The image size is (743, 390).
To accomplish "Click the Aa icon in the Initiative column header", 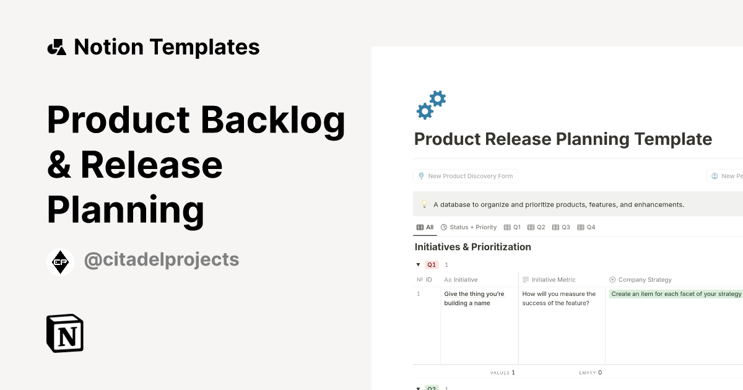I will [x=446, y=279].
